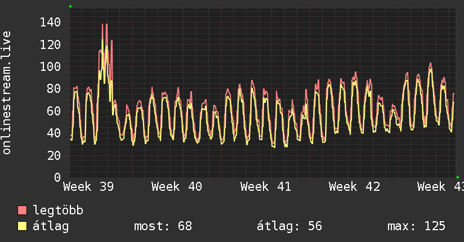
Task: Click the Week 39 axis label
Action: [88, 187]
